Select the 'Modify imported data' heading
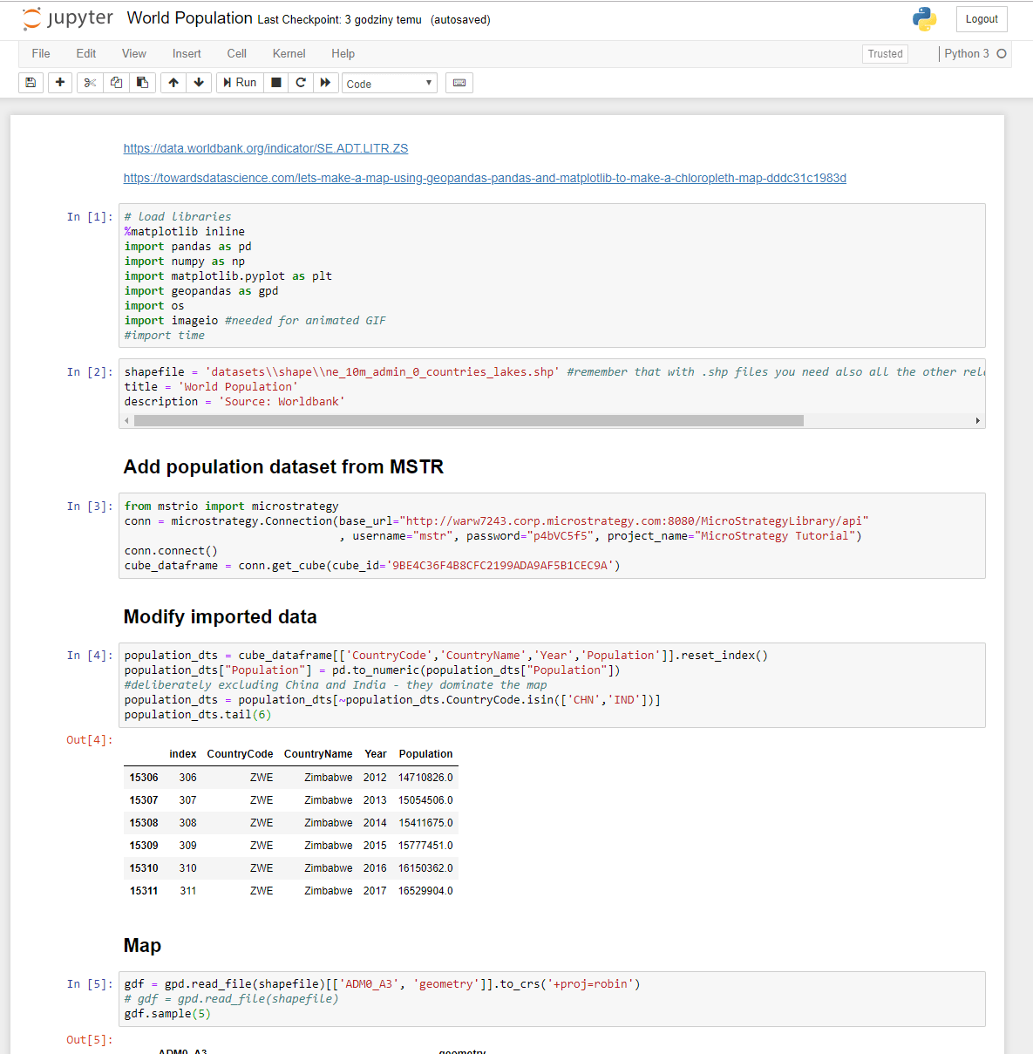The height and width of the screenshot is (1054, 1033). point(221,617)
